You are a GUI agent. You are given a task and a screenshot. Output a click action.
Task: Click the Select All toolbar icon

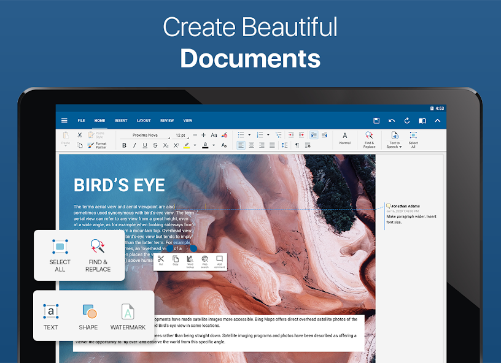point(413,137)
